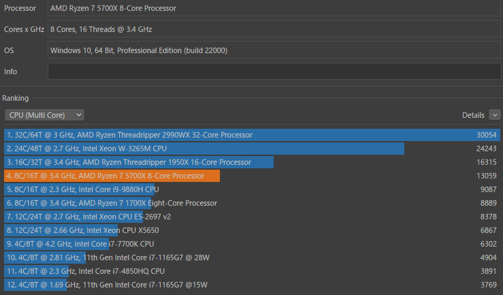
Task: Select the Threadripper 2990WX ranking bar
Action: coord(228,135)
